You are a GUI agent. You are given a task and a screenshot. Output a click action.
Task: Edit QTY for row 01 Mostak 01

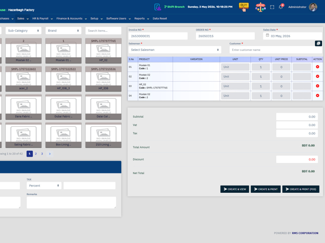pos(261,67)
